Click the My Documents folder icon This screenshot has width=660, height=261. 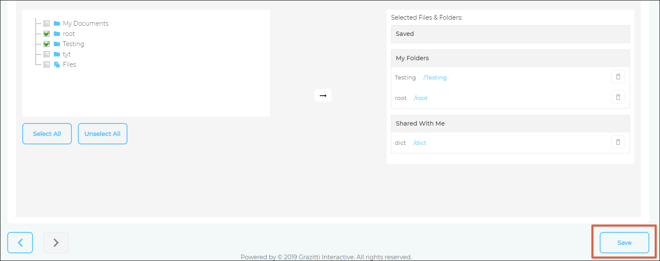[x=57, y=23]
